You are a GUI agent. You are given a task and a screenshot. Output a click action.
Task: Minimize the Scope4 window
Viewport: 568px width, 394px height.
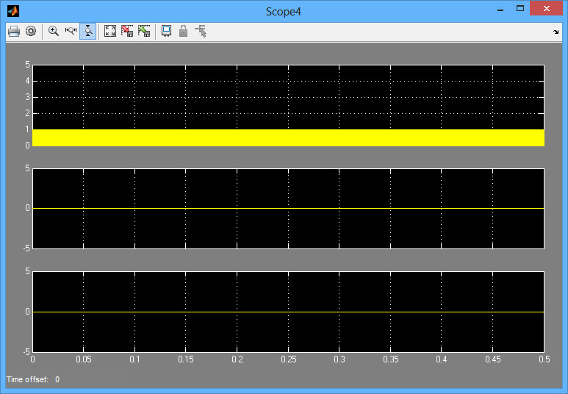pos(500,9)
